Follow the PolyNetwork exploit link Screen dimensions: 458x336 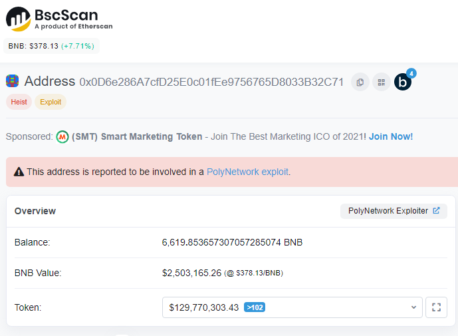pyautogui.click(x=248, y=172)
